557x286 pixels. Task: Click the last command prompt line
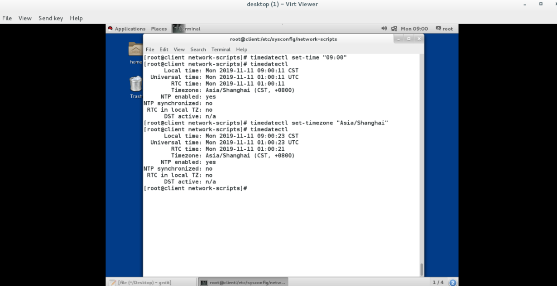tap(195, 188)
